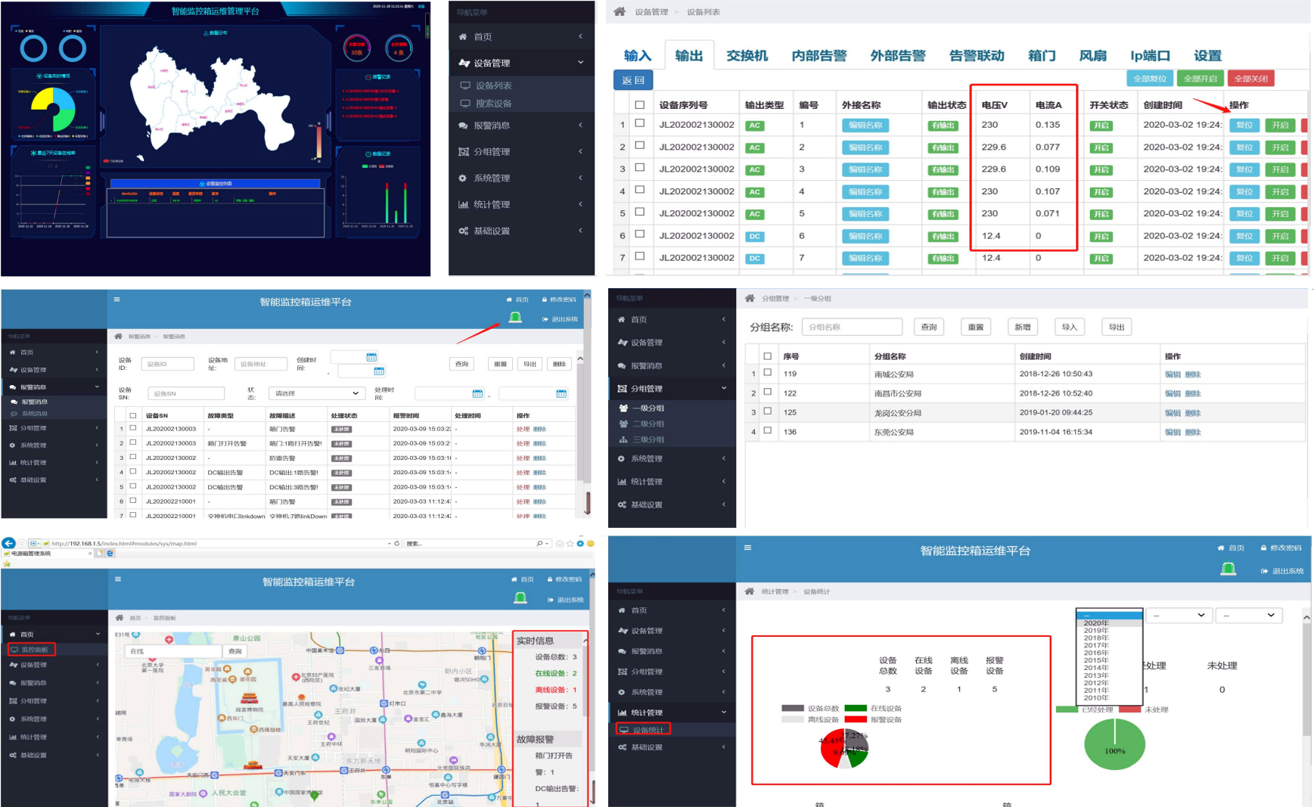Click the home icon in the 分组管理 breadcrumb
Viewport: 1314px width, 807px height.
pyautogui.click(x=750, y=298)
